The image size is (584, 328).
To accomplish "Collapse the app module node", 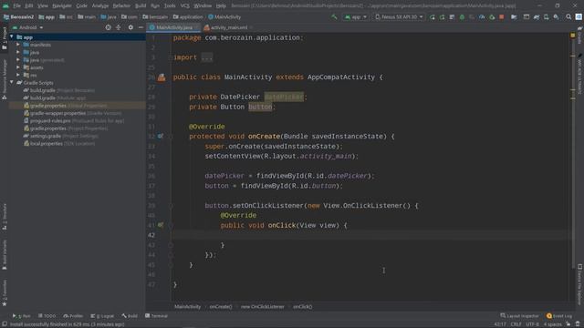I will point(12,37).
